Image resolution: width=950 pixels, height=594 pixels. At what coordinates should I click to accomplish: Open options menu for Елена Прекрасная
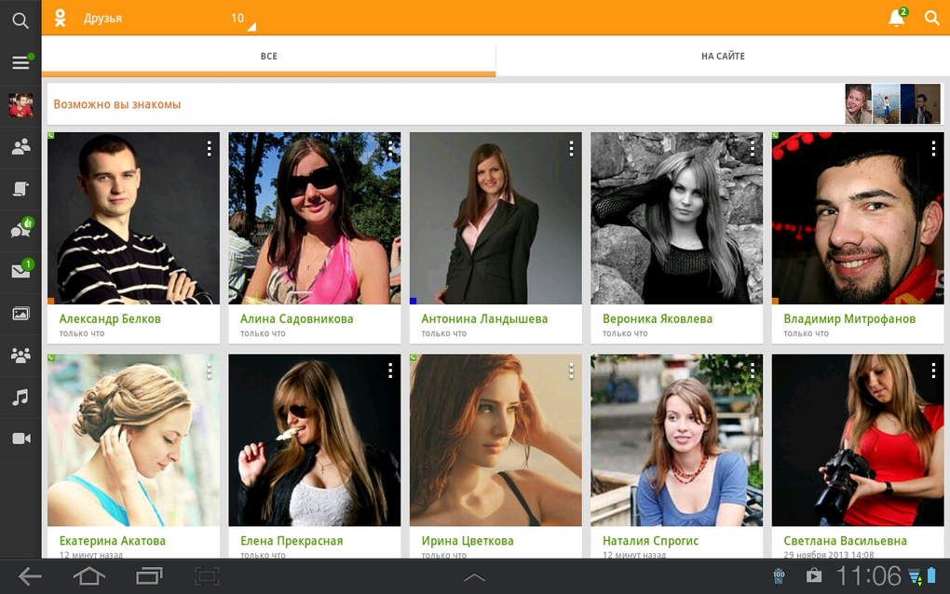(x=390, y=371)
